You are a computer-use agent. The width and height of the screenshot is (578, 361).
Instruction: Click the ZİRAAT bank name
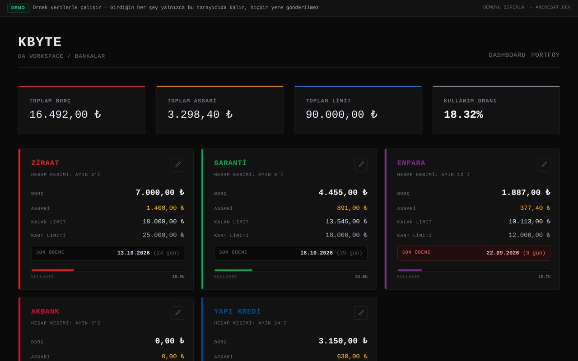pyautogui.click(x=45, y=163)
